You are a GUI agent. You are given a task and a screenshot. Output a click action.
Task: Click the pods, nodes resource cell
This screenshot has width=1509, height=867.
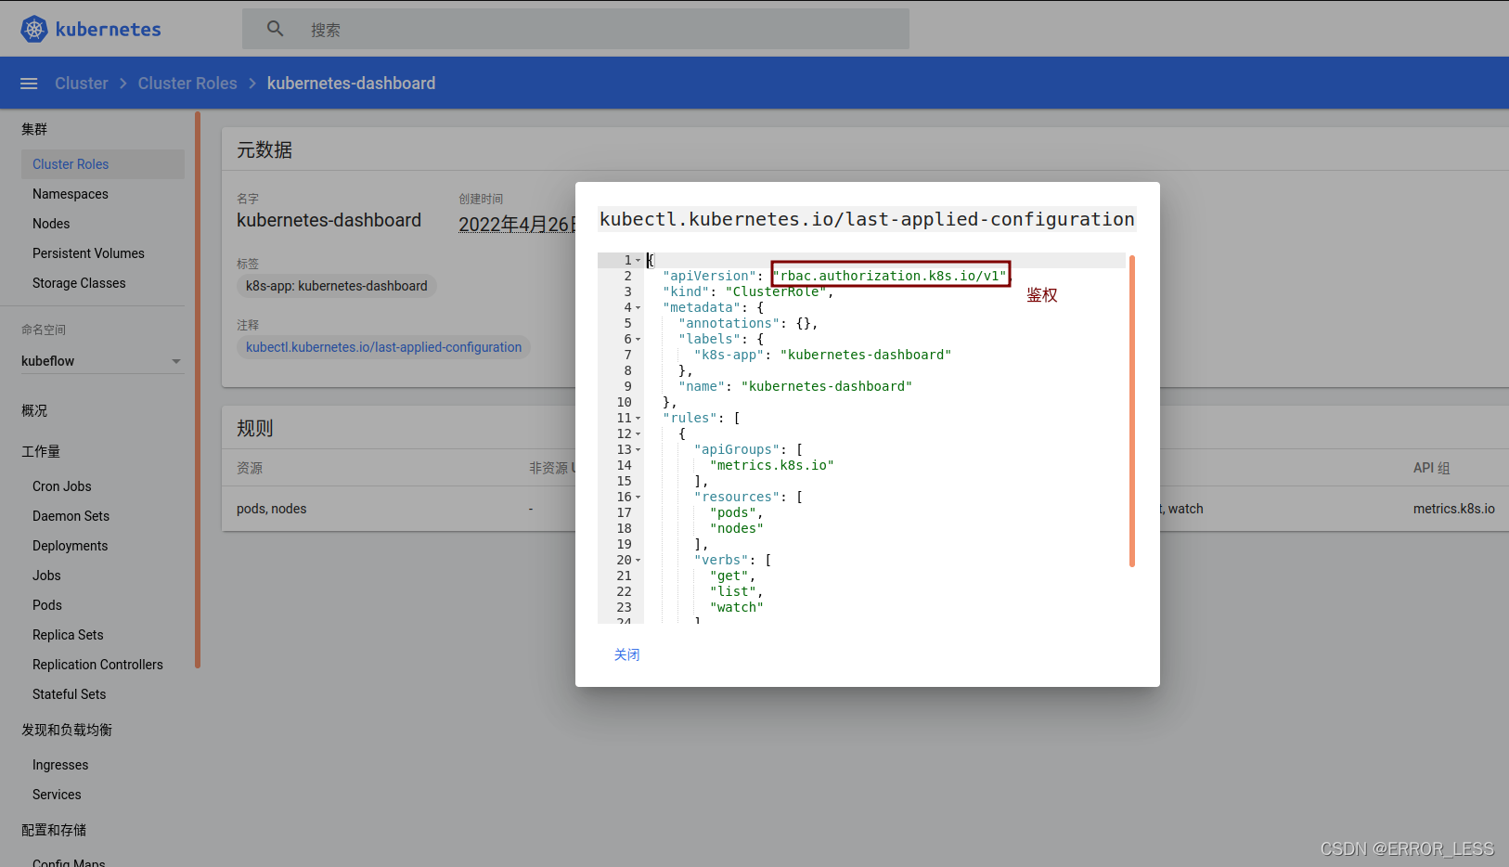[272, 509]
